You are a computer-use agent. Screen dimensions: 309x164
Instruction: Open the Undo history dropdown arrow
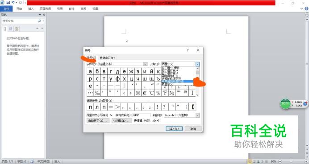click(17, 3)
